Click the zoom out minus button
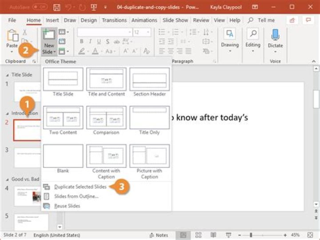The height and width of the screenshot is (240, 320). click(x=240, y=235)
